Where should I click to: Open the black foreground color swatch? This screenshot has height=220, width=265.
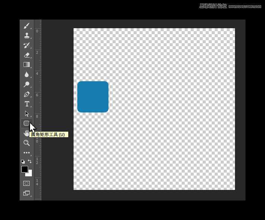pyautogui.click(x=24, y=169)
